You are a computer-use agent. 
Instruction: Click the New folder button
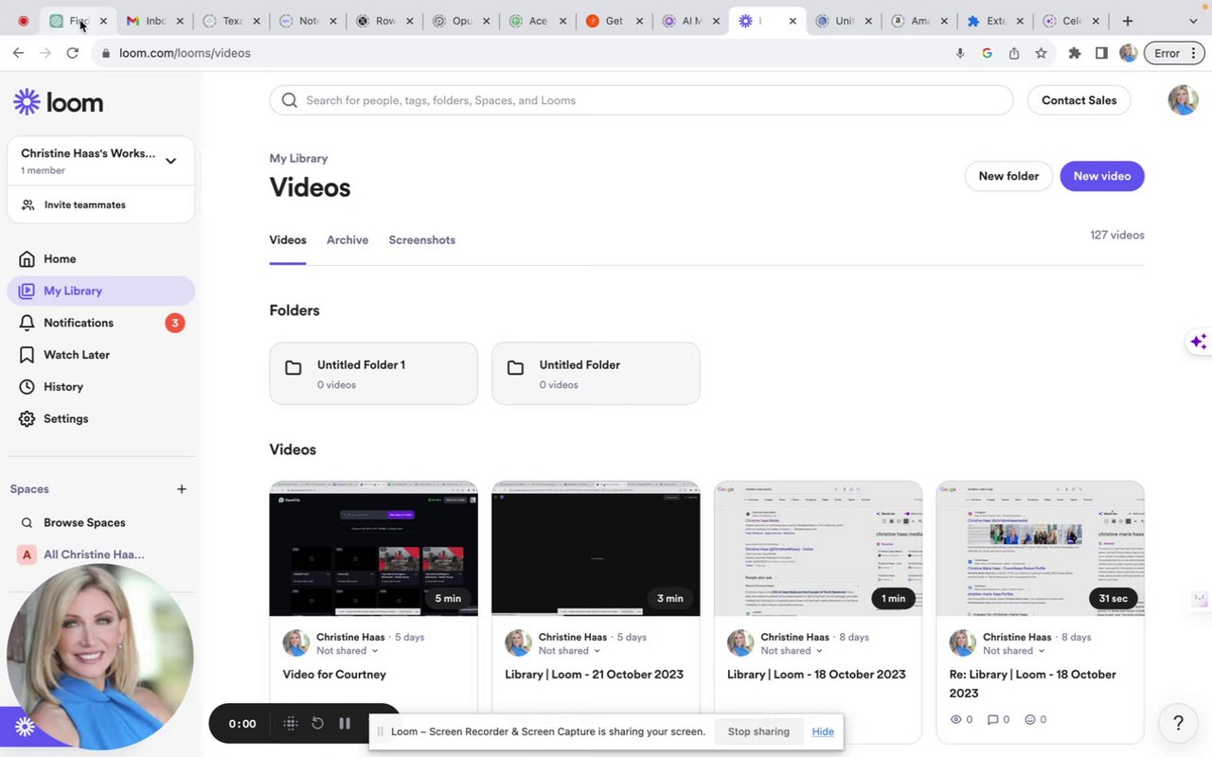coord(1008,176)
